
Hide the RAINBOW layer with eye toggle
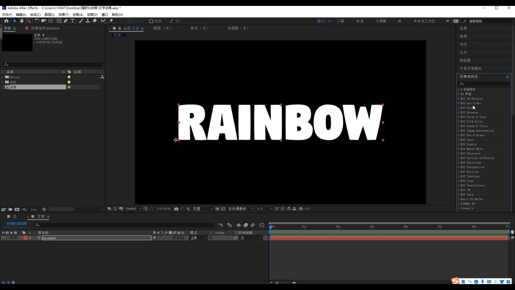(x=3, y=238)
